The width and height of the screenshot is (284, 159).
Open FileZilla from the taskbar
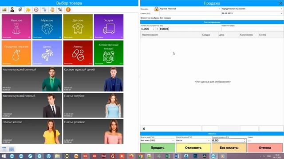pos(113,156)
